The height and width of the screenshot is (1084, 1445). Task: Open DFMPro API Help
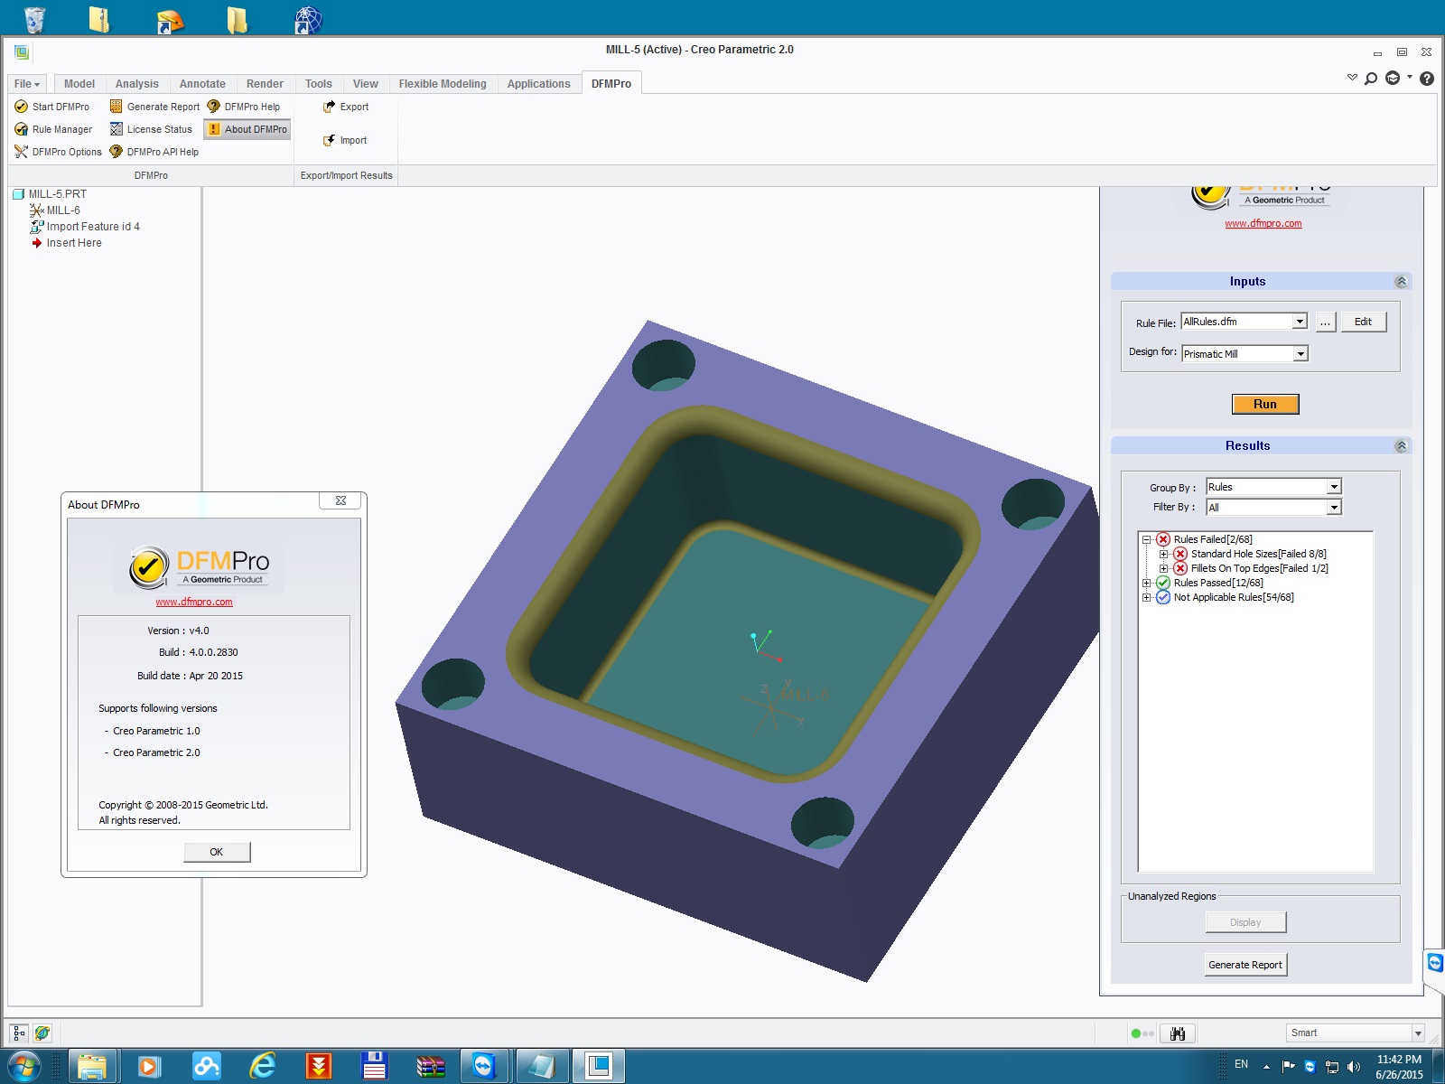154,152
